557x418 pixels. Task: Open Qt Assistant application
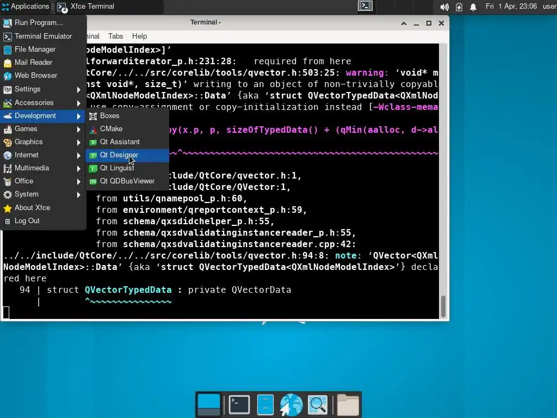click(127, 142)
